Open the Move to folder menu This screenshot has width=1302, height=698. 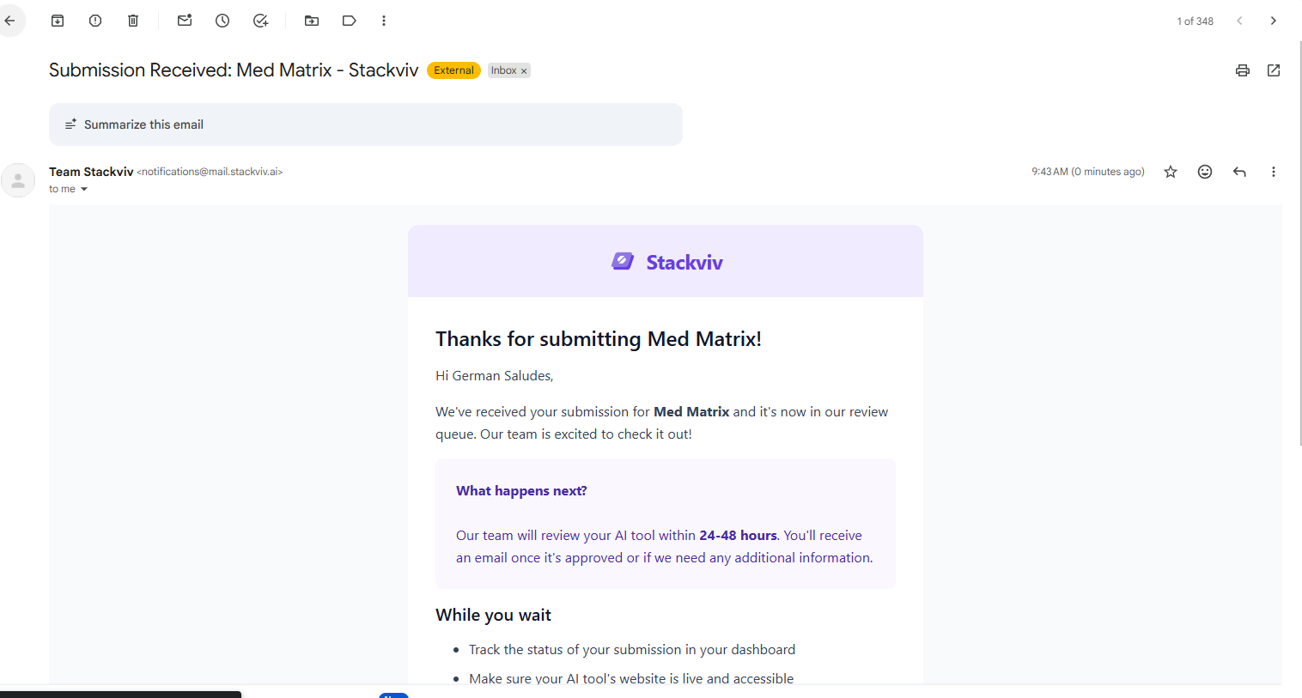click(312, 21)
